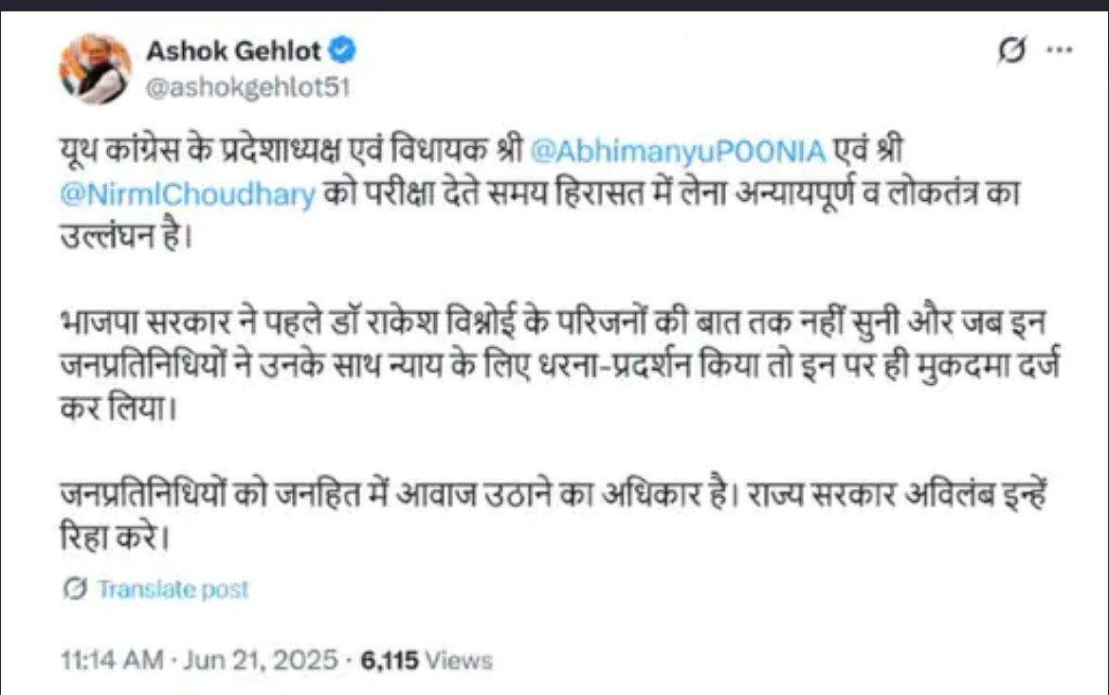1109x695 pixels.
Task: Click Ashok Gehlot's profile avatar
Action: (x=95, y=68)
